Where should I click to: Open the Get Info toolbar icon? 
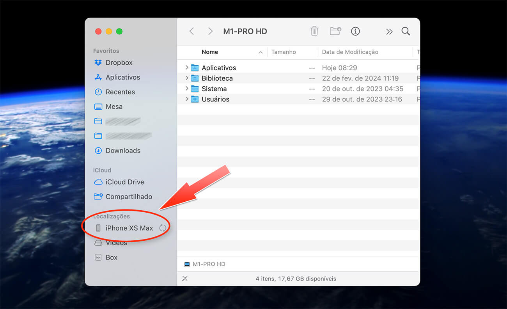point(355,31)
